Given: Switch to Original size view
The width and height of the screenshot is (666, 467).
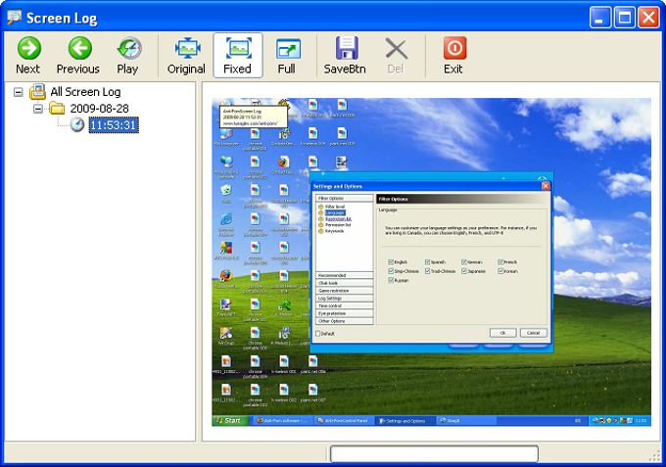Looking at the screenshot, I should [x=186, y=56].
